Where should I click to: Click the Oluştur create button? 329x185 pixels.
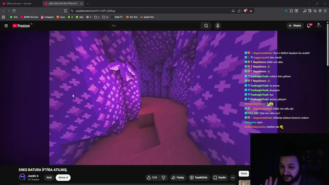coord(295,26)
